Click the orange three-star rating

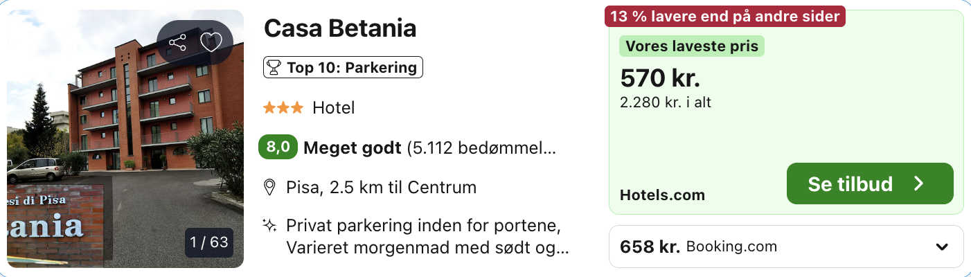coord(283,108)
